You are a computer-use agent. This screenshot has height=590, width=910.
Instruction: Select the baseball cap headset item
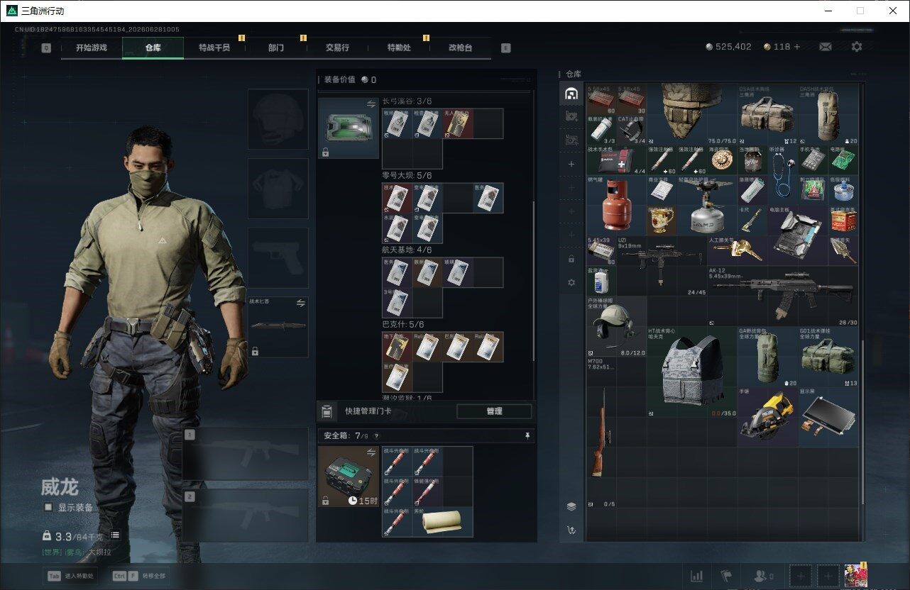point(616,327)
